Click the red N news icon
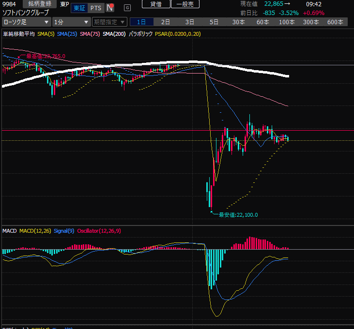The height and width of the screenshot is (329, 354). tap(110, 8)
